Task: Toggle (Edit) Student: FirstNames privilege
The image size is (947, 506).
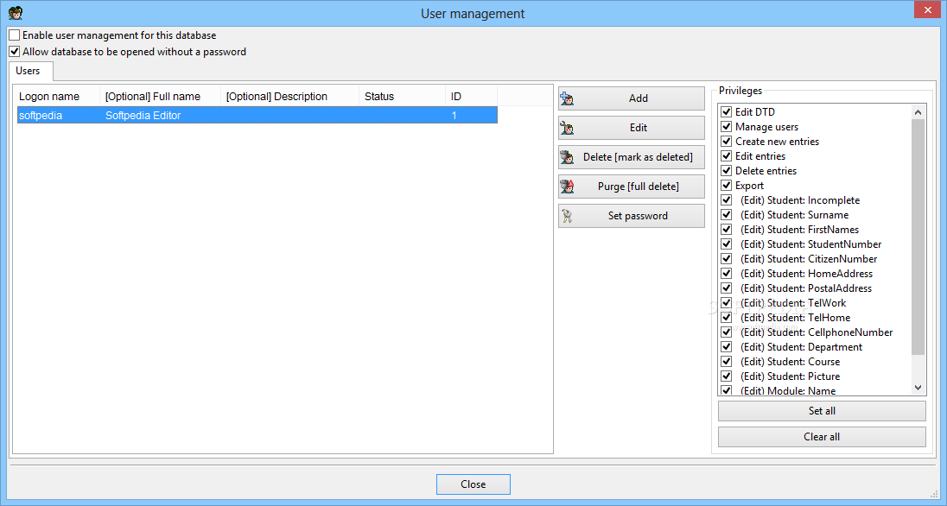Action: coord(727,230)
